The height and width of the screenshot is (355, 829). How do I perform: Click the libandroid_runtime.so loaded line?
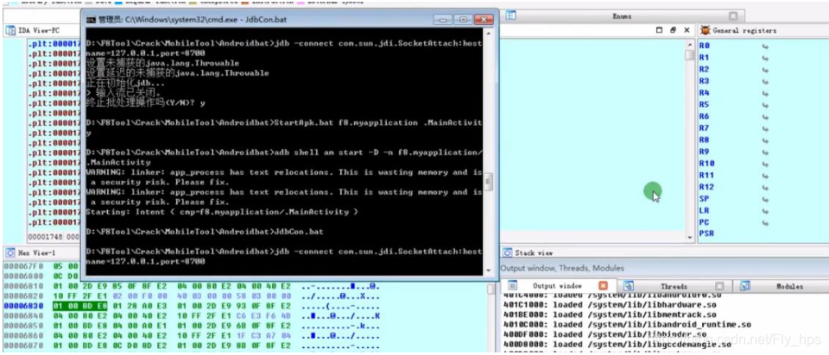coord(628,324)
